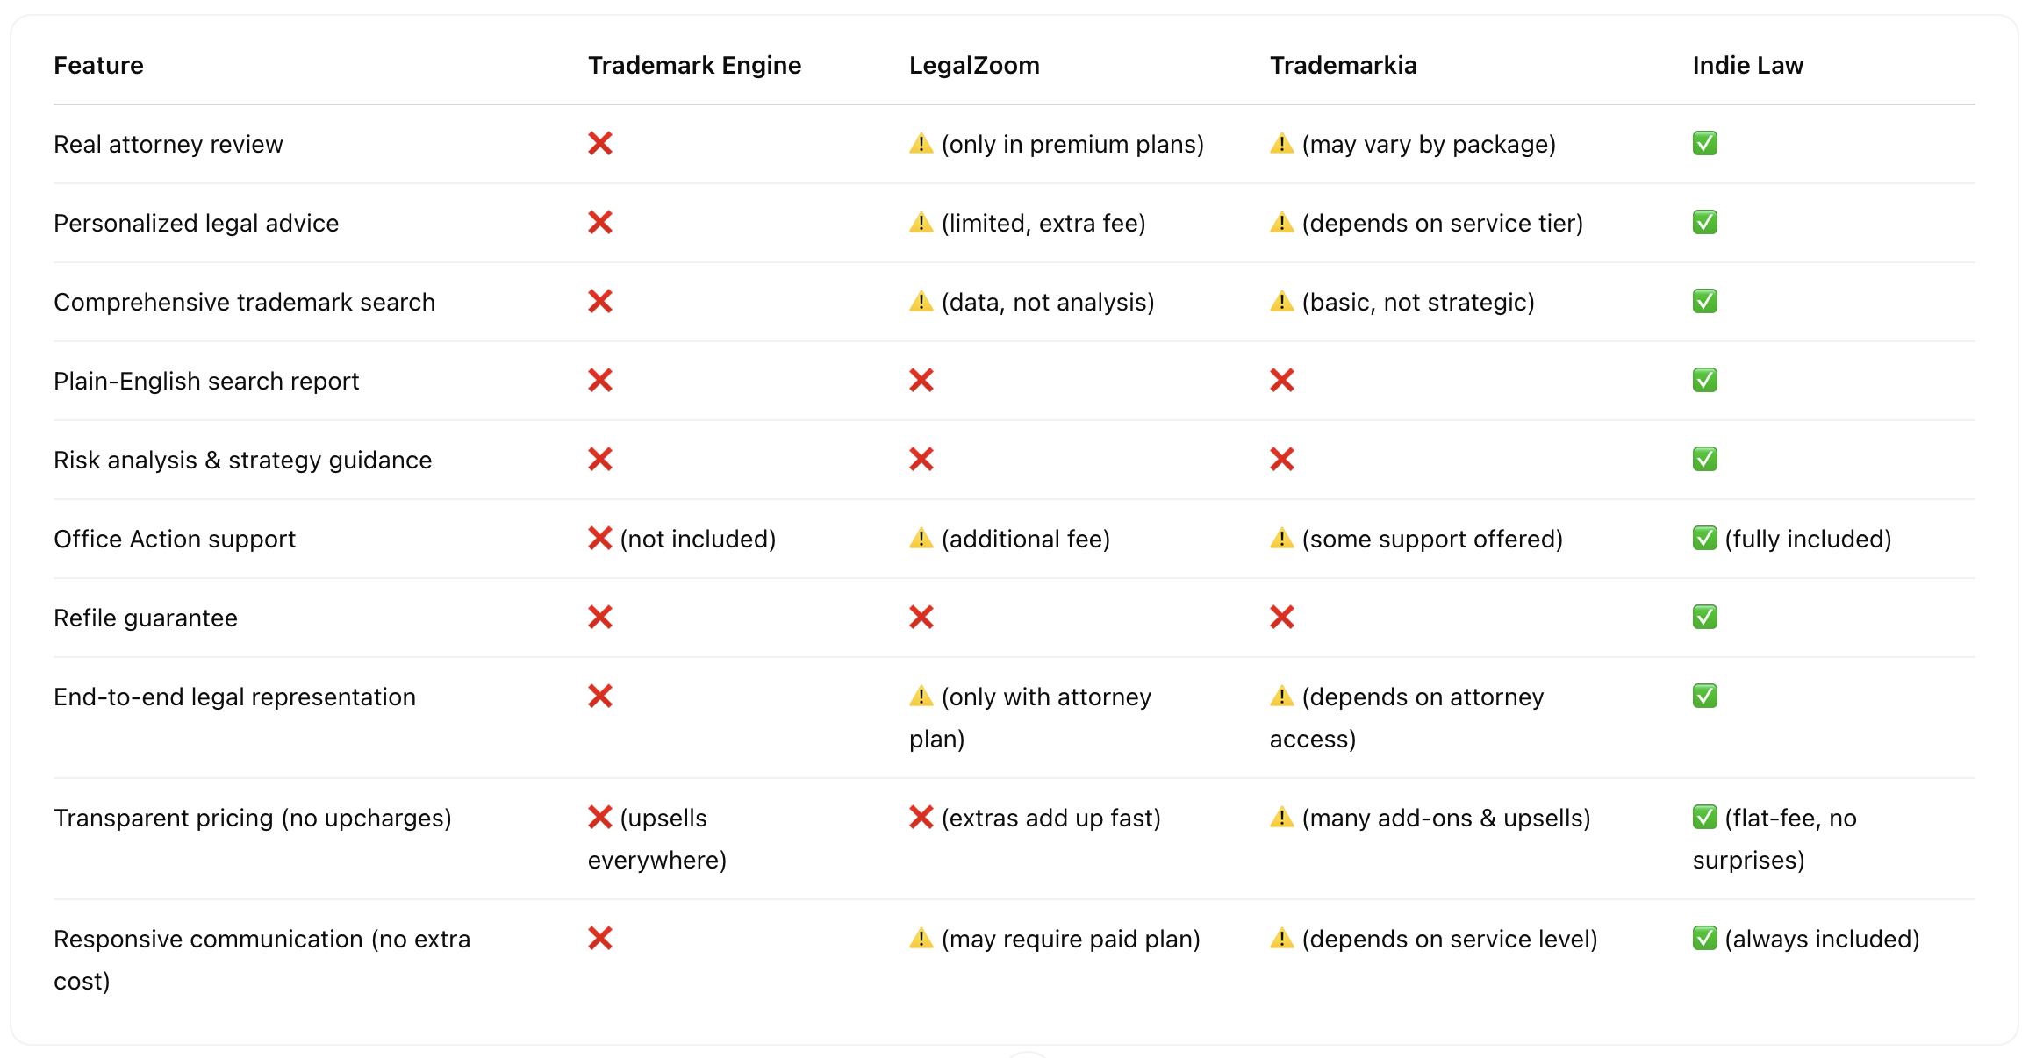
Task: Click the Trademark Engine column header
Action: [694, 65]
